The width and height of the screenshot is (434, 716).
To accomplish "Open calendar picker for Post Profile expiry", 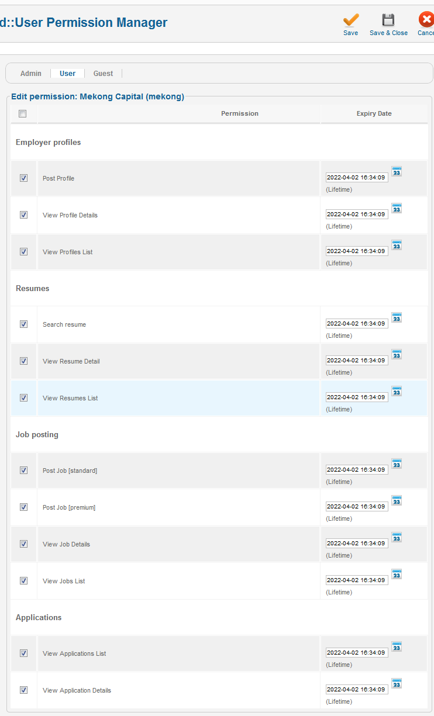I will 397,172.
